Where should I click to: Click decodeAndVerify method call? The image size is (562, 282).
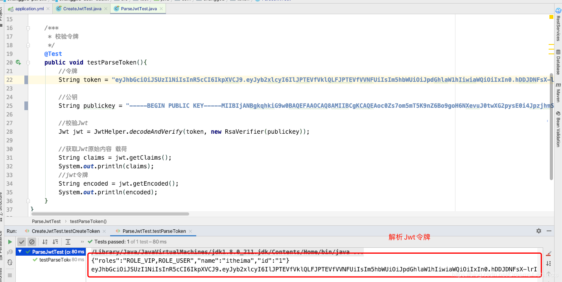pyautogui.click(x=156, y=131)
